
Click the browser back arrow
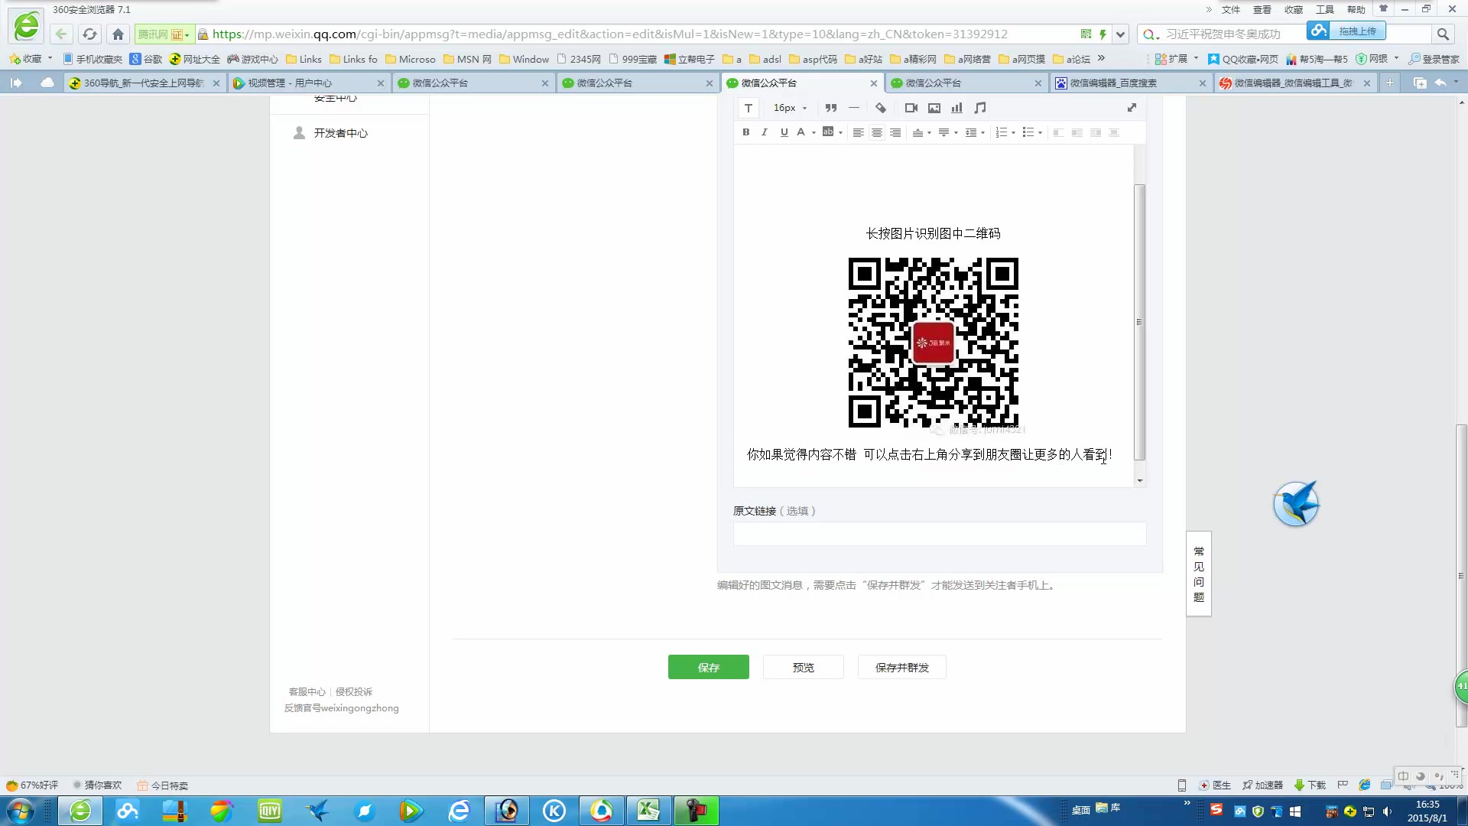[x=61, y=34]
